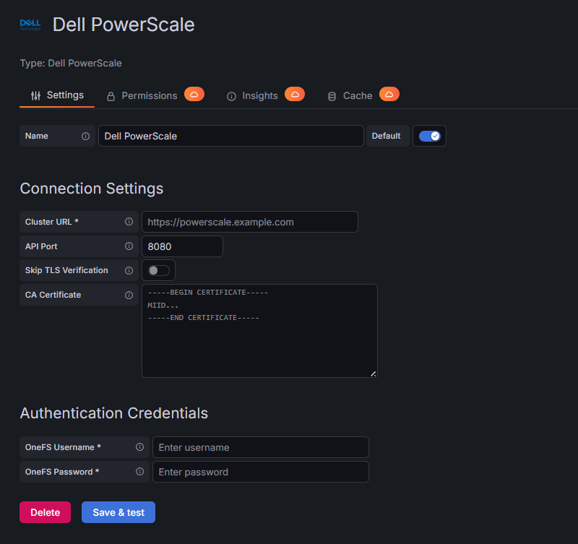Screen dimensions: 578x544
Task: Click the OneFS Password info icon
Action: click(139, 472)
